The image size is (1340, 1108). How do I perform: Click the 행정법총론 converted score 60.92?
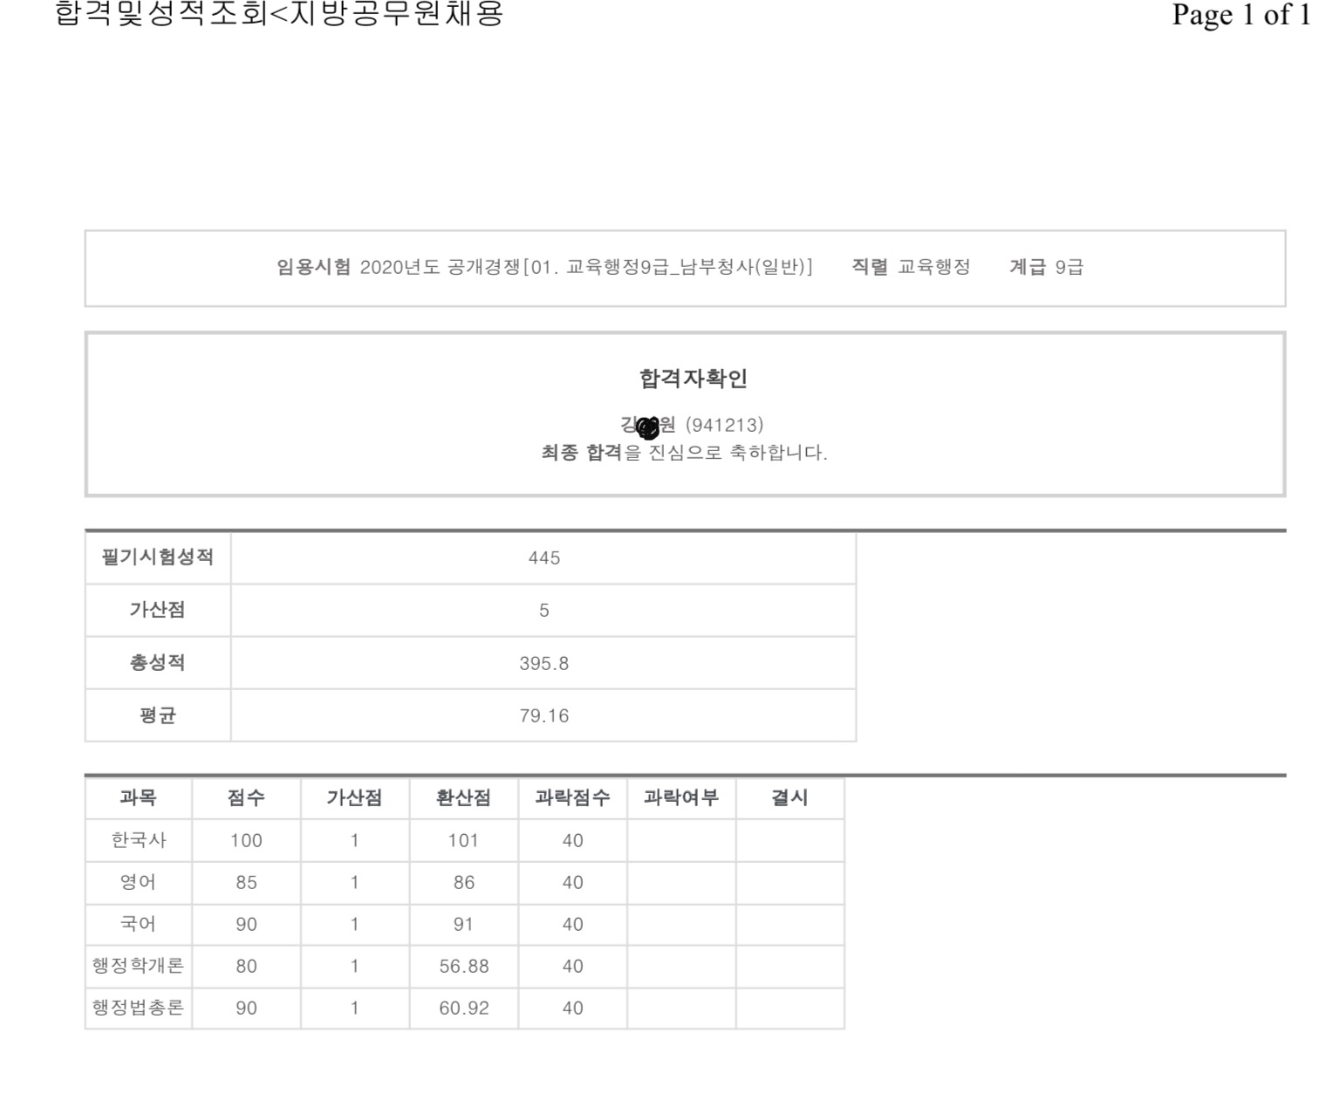tap(463, 1009)
